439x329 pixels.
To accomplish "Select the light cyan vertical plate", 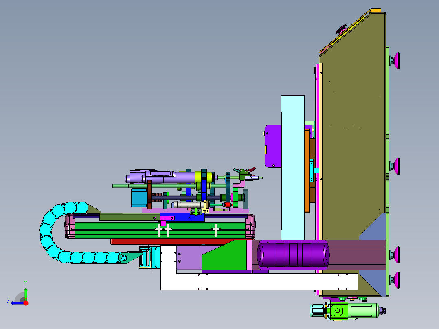I will coord(292,167).
